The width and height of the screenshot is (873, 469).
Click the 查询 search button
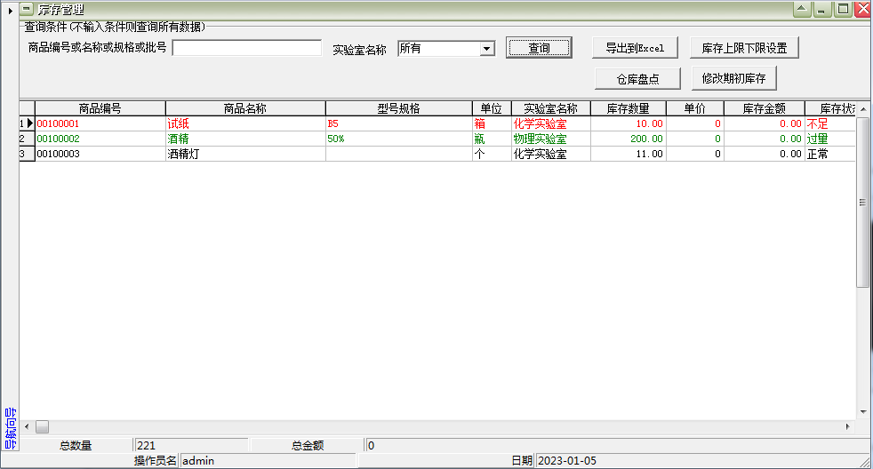tap(539, 48)
